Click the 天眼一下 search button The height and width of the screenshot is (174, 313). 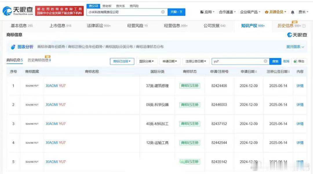pos(176,12)
